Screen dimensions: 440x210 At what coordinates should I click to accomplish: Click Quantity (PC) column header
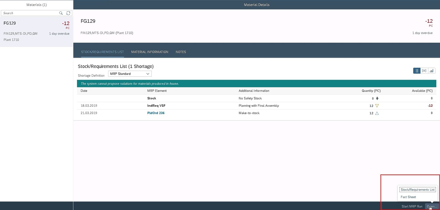point(371,91)
